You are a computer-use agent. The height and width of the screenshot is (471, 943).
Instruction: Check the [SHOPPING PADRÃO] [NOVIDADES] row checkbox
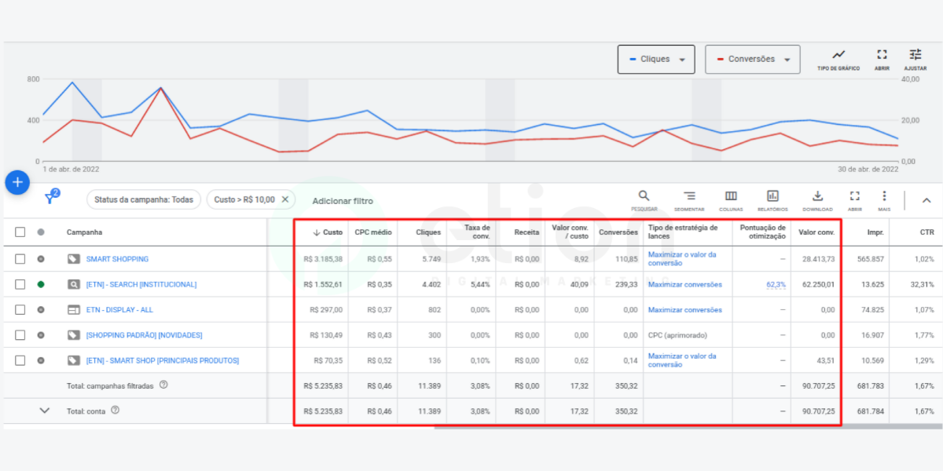click(x=20, y=335)
